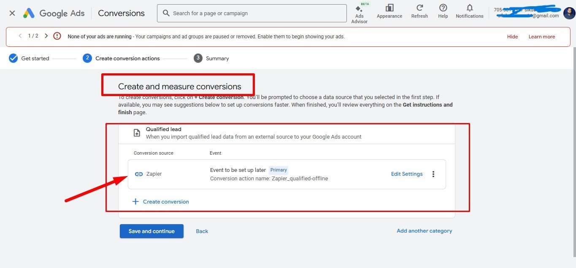Hide the ads not running alert
This screenshot has width=576, height=268.
[512, 37]
